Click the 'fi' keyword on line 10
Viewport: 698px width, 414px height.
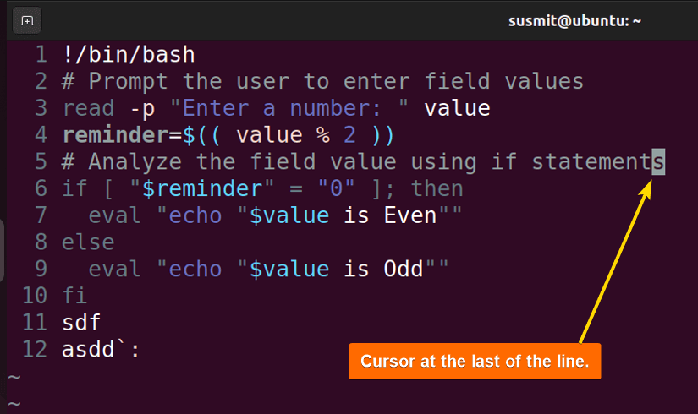click(74, 296)
